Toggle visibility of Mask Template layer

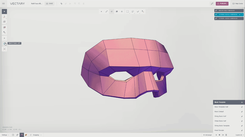(242, 102)
